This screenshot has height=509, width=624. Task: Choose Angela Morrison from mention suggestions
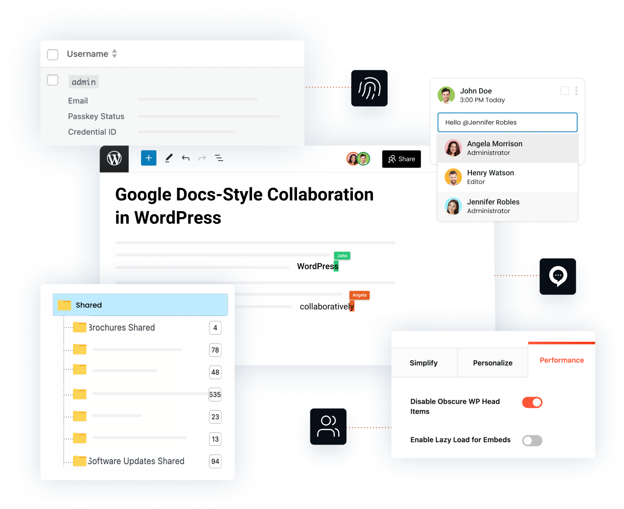[x=507, y=148]
